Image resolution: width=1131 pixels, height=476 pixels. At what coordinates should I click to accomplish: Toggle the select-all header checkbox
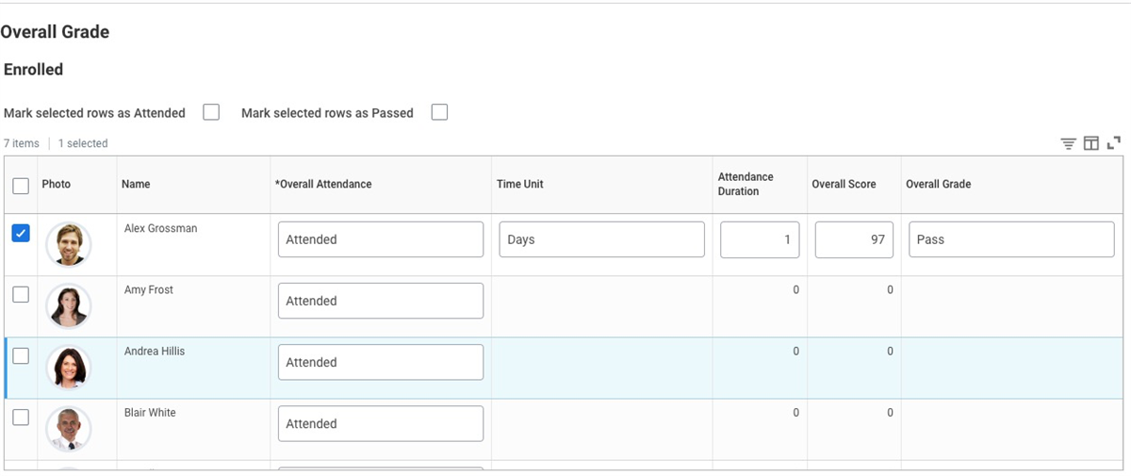[21, 186]
